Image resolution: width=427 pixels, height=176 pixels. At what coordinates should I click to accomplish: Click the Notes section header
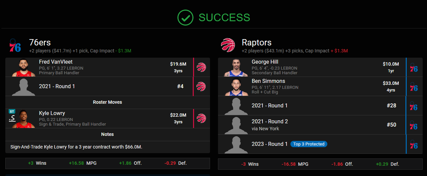(x=107, y=134)
